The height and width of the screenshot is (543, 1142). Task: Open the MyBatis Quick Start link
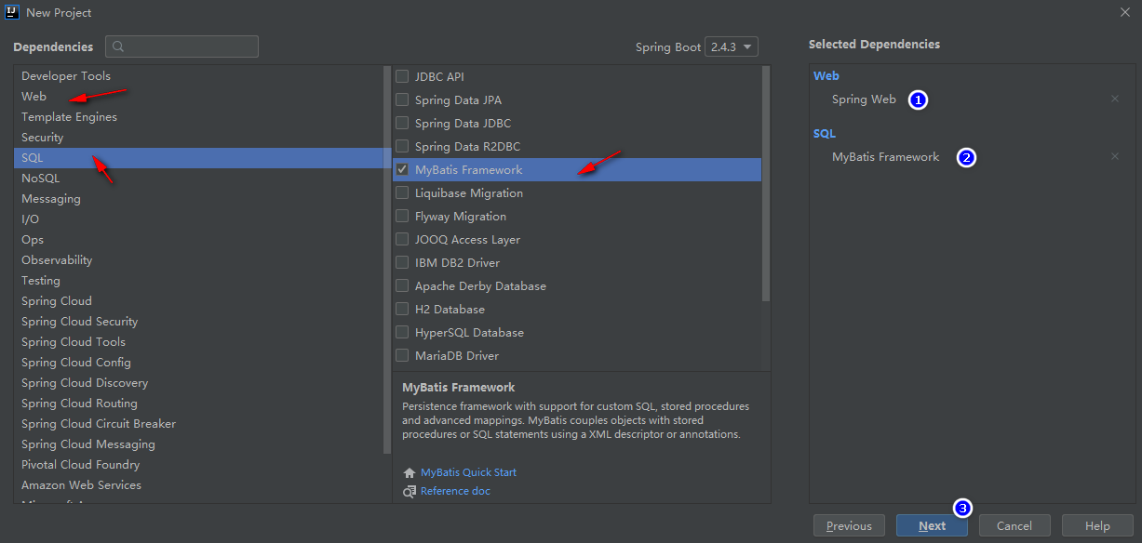(468, 472)
